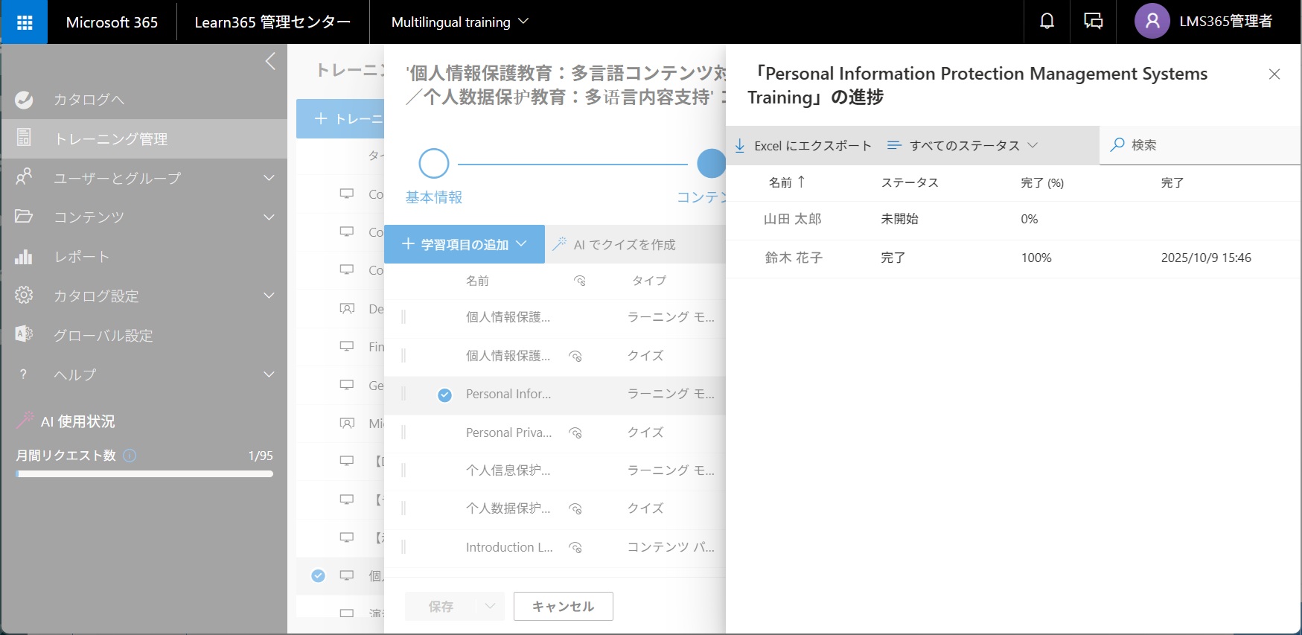The image size is (1302, 635).
Task: Expand the ヘルプ chevron
Action: 269,374
